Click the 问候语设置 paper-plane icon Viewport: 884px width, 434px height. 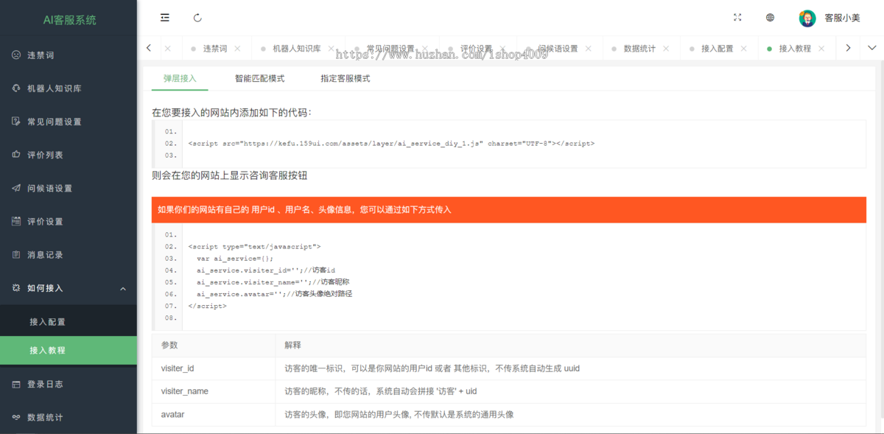[x=16, y=188]
